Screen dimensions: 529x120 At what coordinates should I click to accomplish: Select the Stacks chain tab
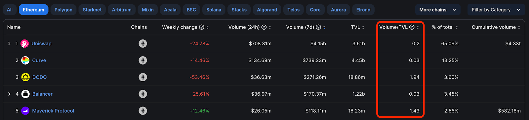[239, 10]
